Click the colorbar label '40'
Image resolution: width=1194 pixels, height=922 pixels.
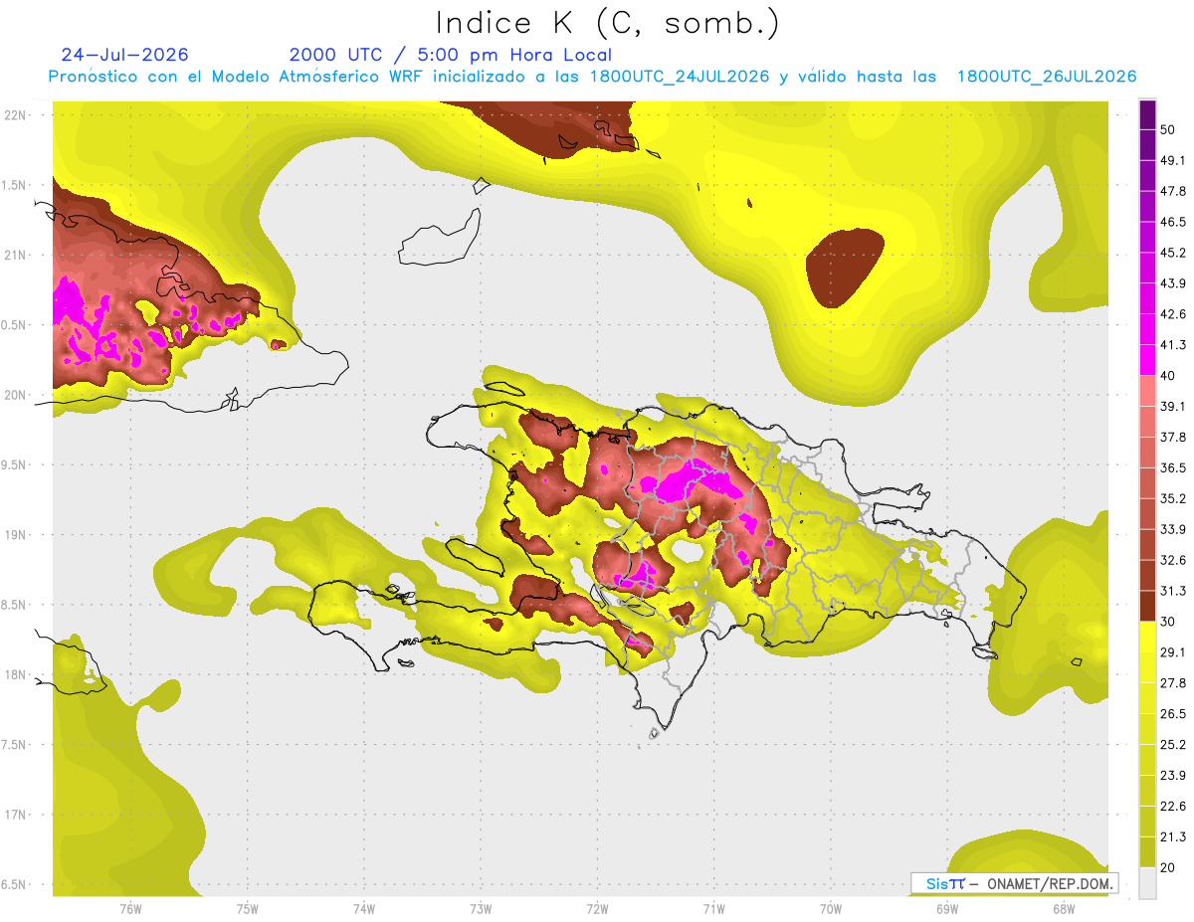(1167, 375)
